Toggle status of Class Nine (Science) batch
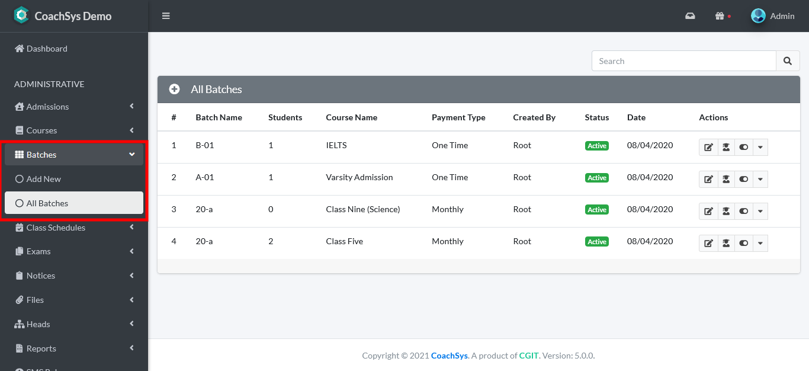 tap(744, 211)
